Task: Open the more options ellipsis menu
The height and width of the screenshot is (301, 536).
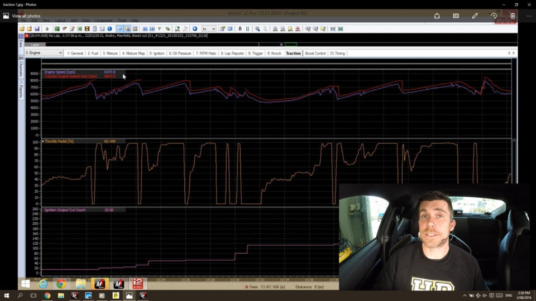Action: [529, 16]
